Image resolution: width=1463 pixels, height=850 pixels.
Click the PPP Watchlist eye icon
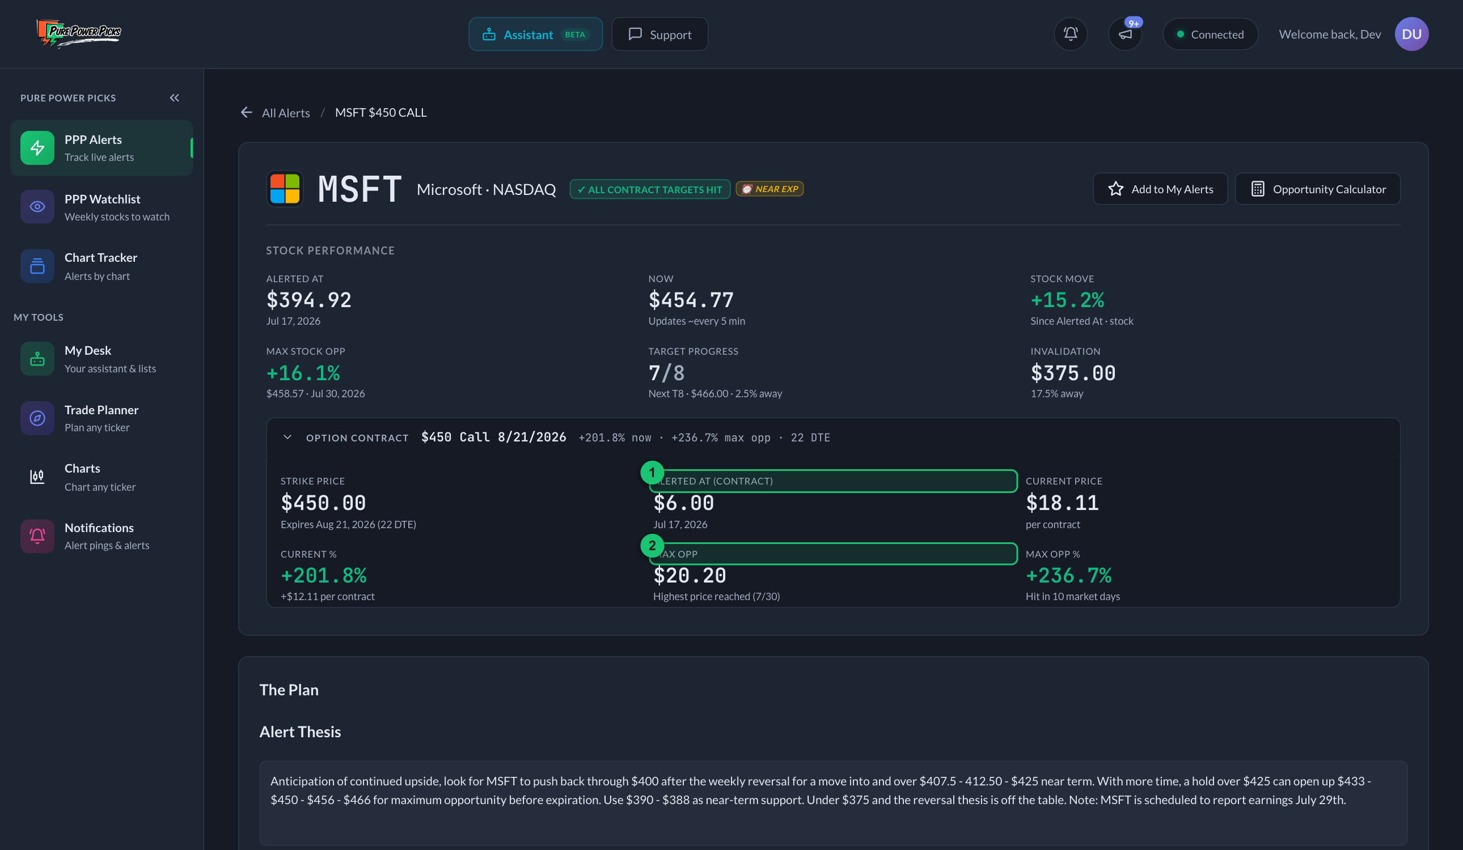tap(37, 207)
